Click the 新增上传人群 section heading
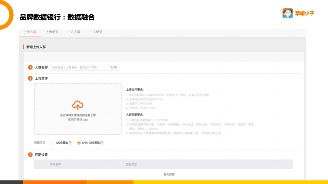The height and width of the screenshot is (184, 328). (36, 47)
